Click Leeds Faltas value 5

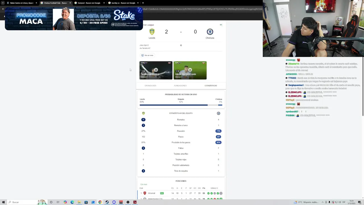pos(143,148)
